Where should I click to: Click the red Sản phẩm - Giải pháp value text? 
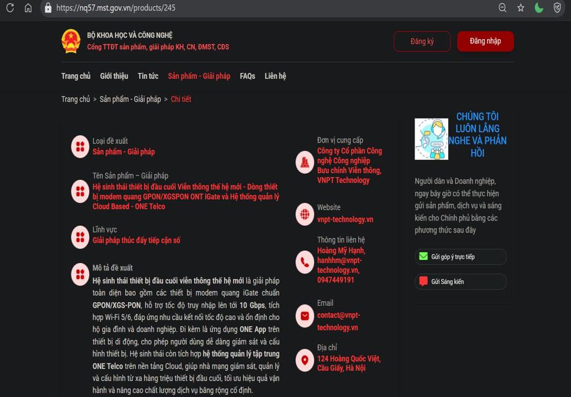click(x=124, y=152)
